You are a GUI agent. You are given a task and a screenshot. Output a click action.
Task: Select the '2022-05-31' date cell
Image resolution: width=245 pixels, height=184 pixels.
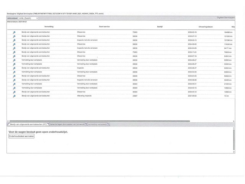(x=192, y=84)
